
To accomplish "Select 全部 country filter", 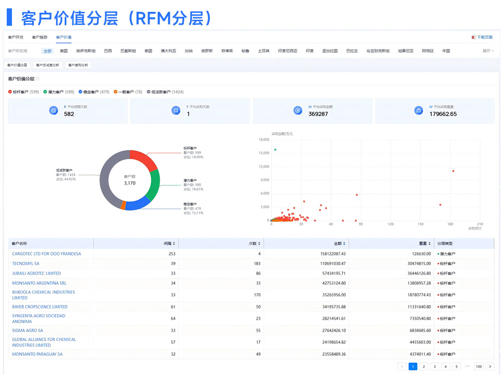I will pos(47,51).
